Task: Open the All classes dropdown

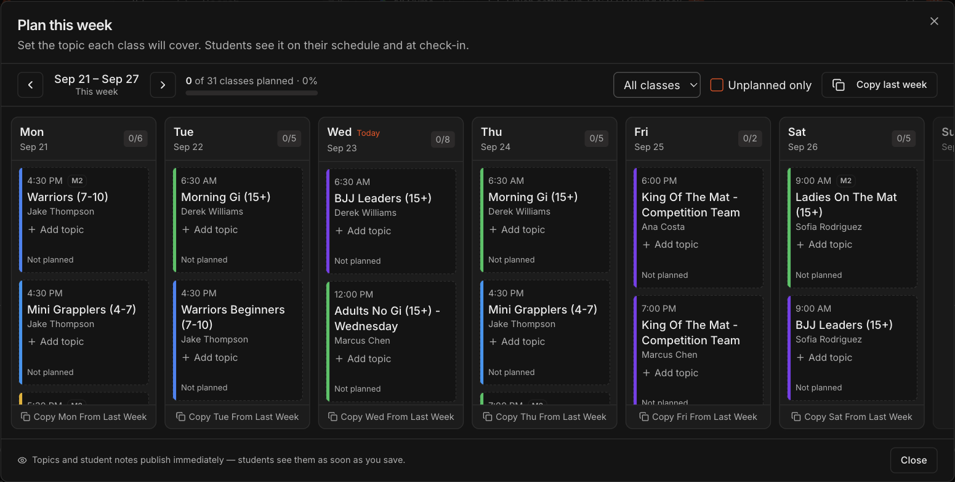Action: tap(657, 85)
